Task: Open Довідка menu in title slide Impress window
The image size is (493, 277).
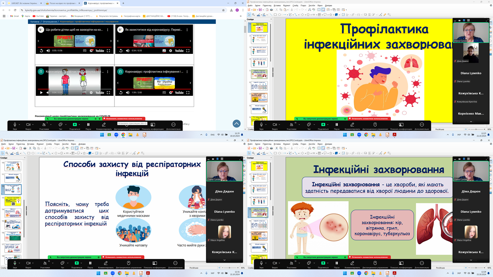Action: coord(328,5)
